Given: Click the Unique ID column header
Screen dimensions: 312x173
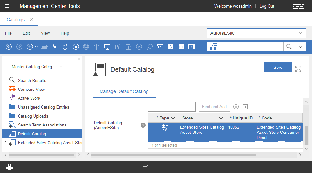Looking at the screenshot, I should [x=241, y=118].
